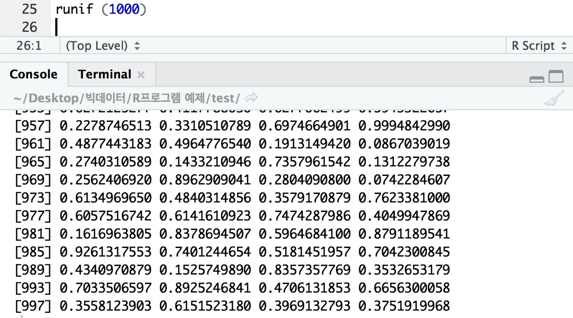Image resolution: width=573 pixels, height=318 pixels.
Task: Click value 0.9994842990 in row [957]
Action: (404, 126)
